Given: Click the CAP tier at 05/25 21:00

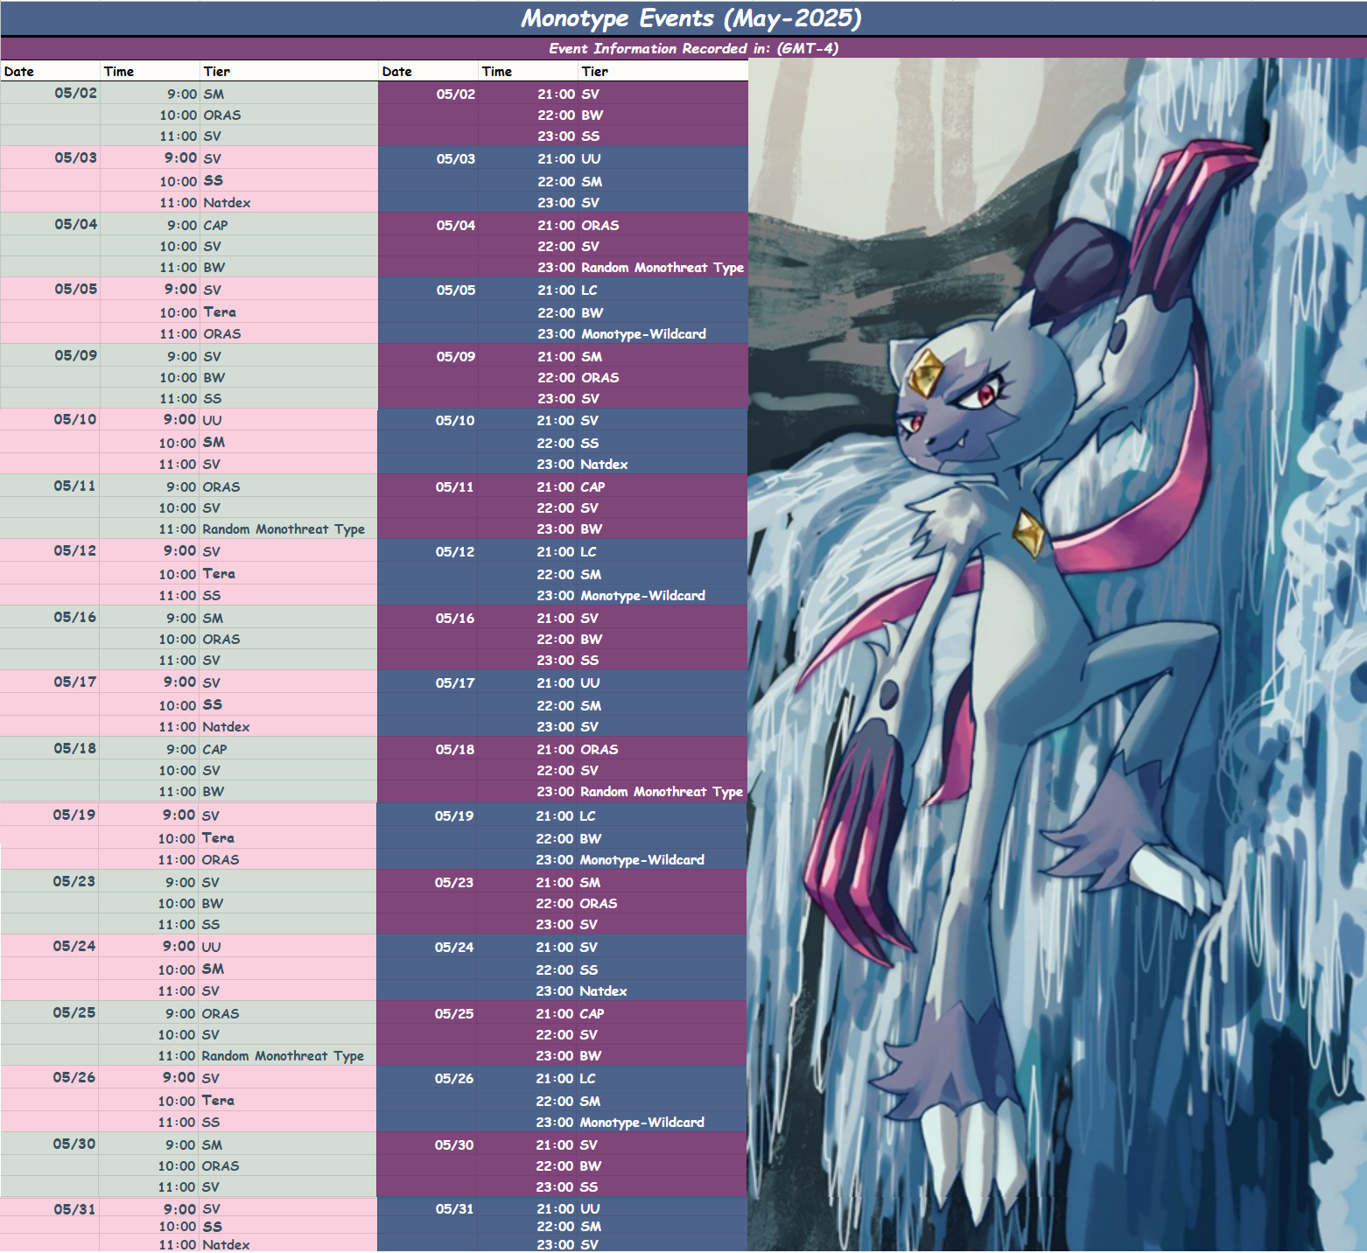Looking at the screenshot, I should [x=592, y=1013].
